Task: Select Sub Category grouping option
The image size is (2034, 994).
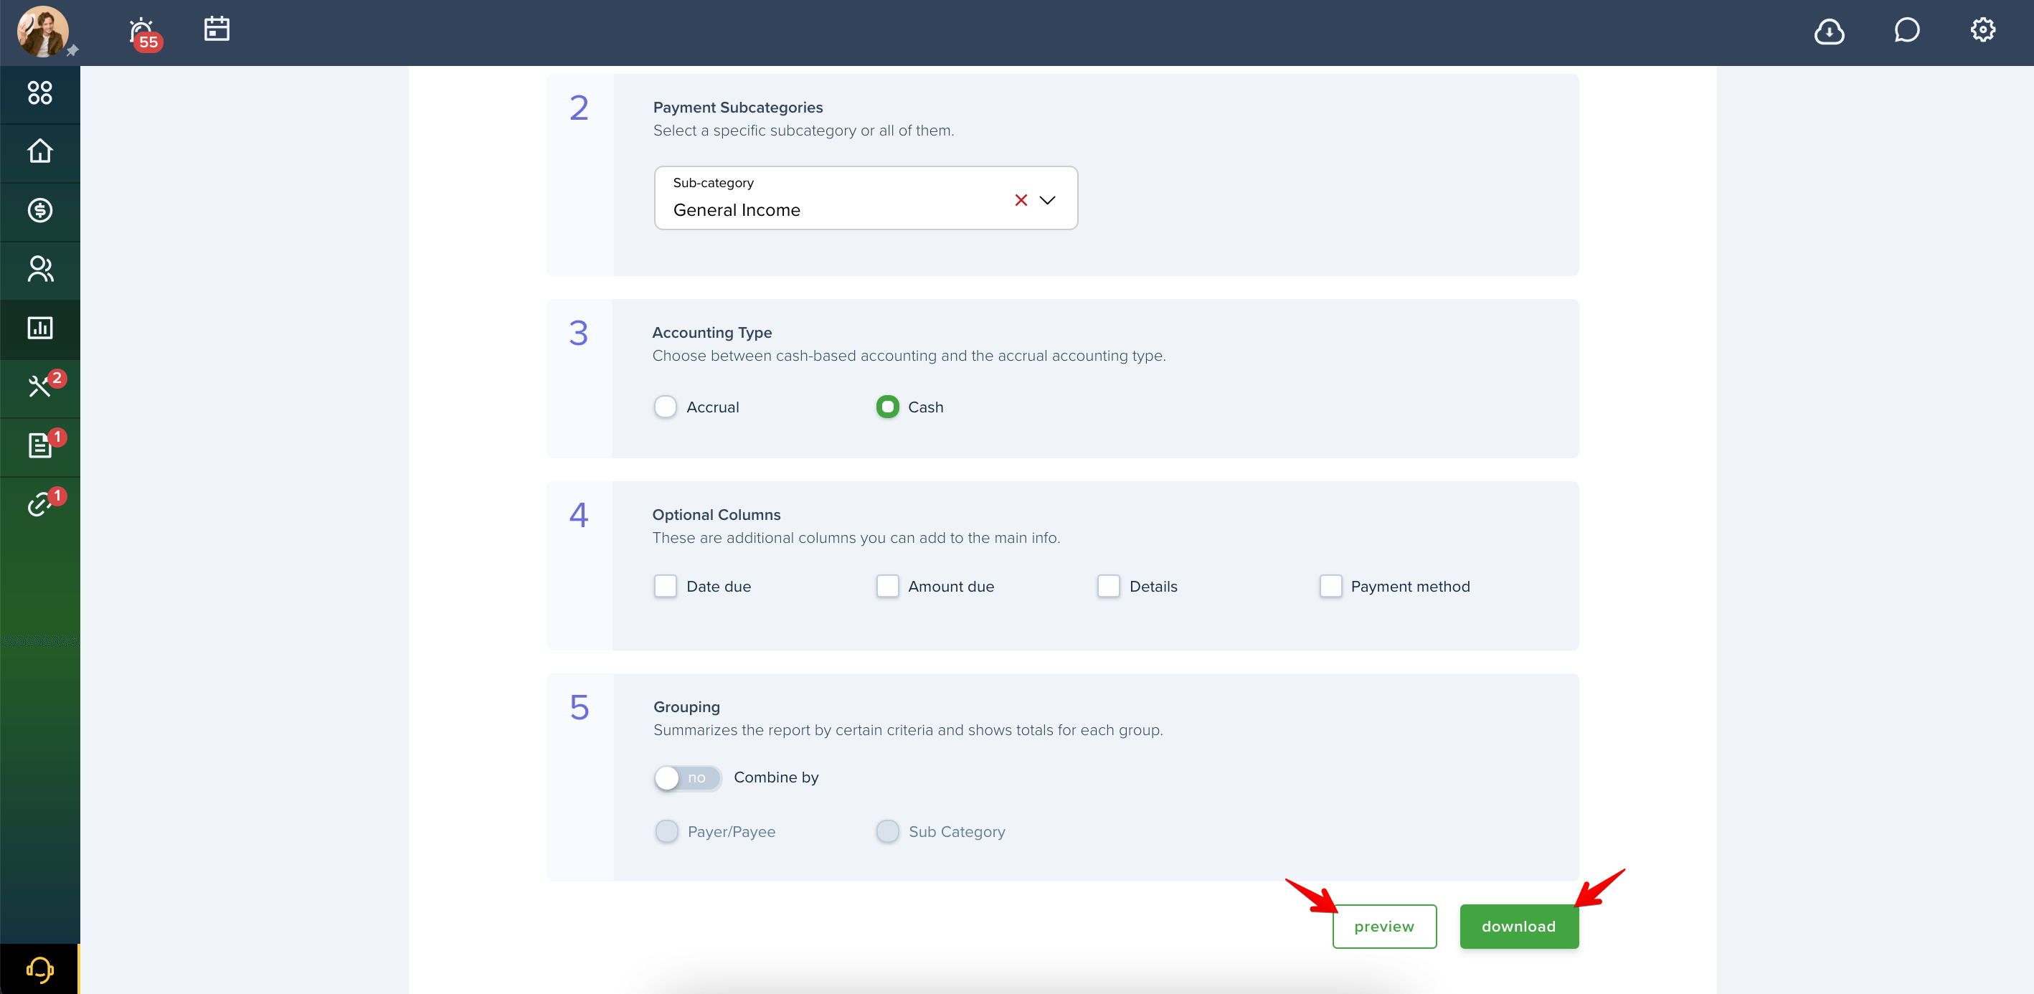Action: pyautogui.click(x=887, y=831)
